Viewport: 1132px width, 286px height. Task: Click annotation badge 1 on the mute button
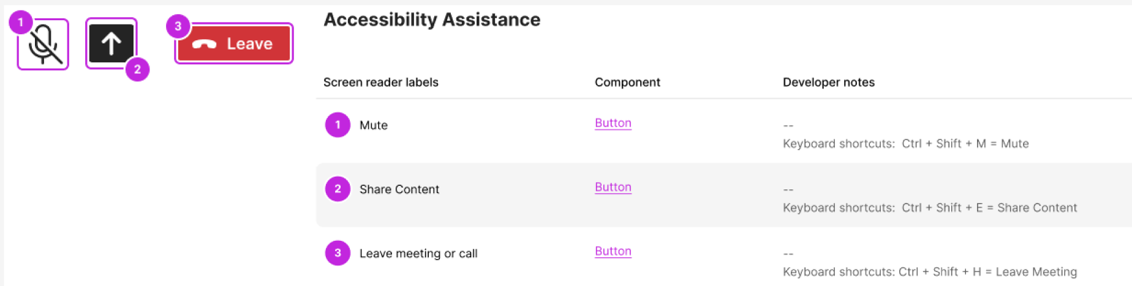(20, 23)
